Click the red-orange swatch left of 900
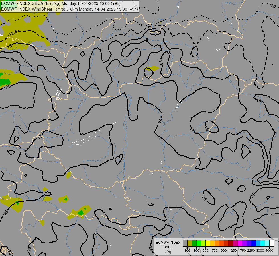The width and height of the screenshot is (279, 256). click(221, 243)
